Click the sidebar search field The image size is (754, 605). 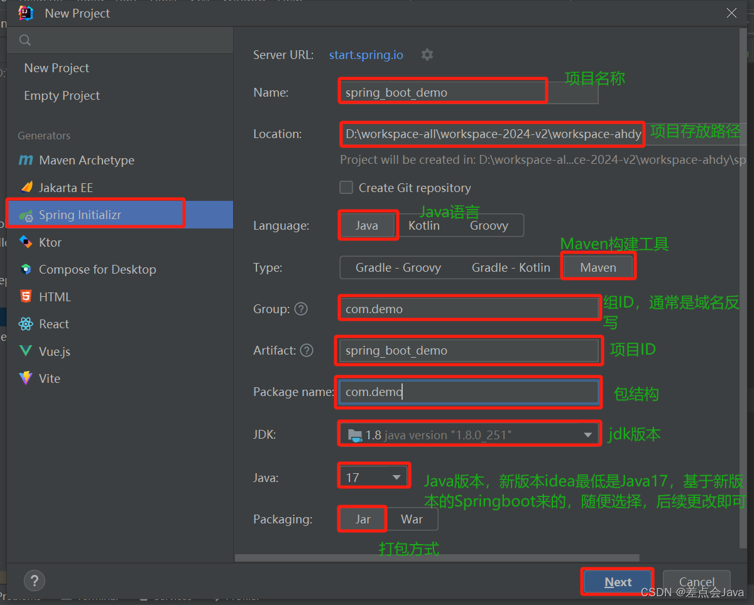tap(121, 40)
